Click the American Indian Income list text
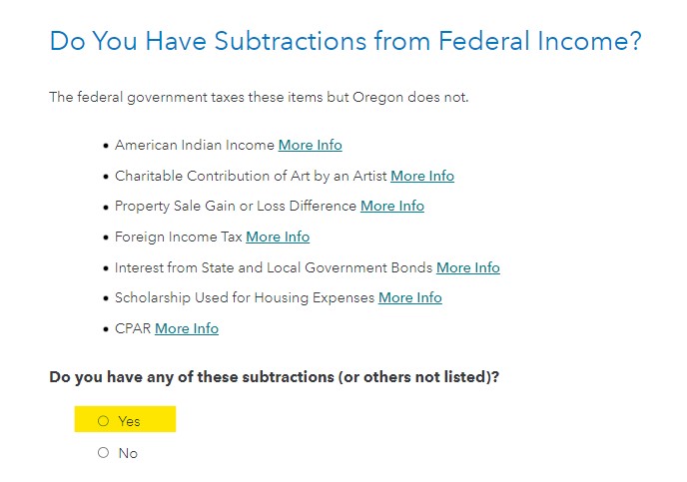This screenshot has height=482, width=687. (195, 145)
